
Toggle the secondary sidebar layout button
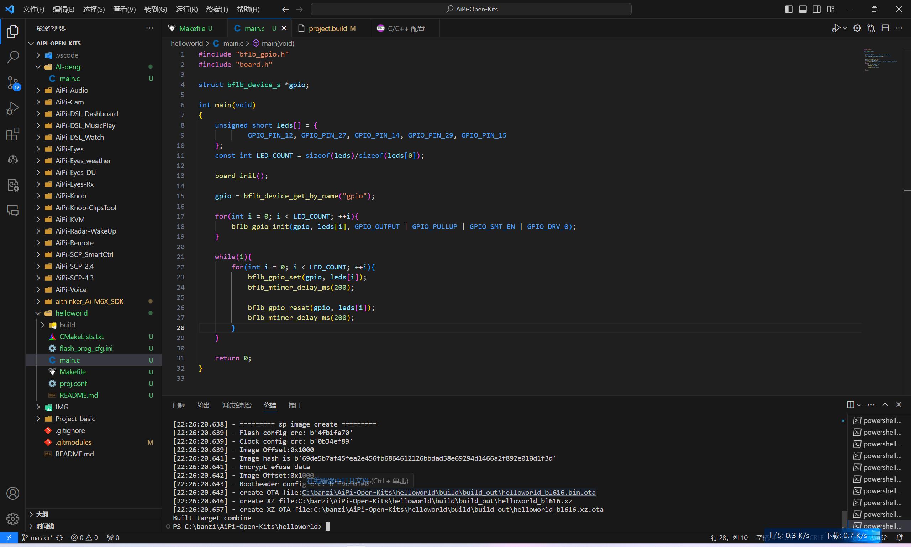click(817, 9)
